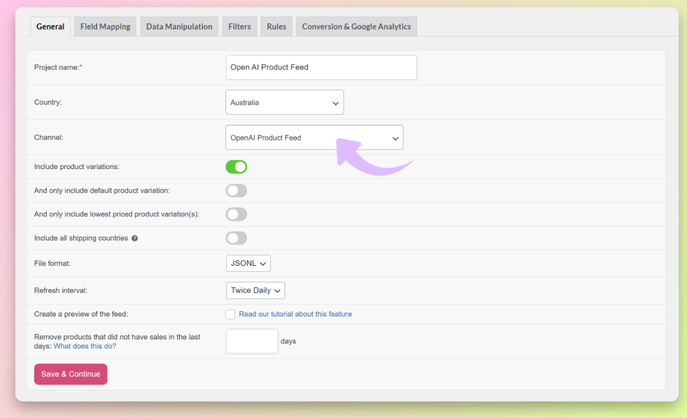Image resolution: width=687 pixels, height=418 pixels.
Task: Open the Conversion & Google Analytics tab
Action: click(356, 26)
